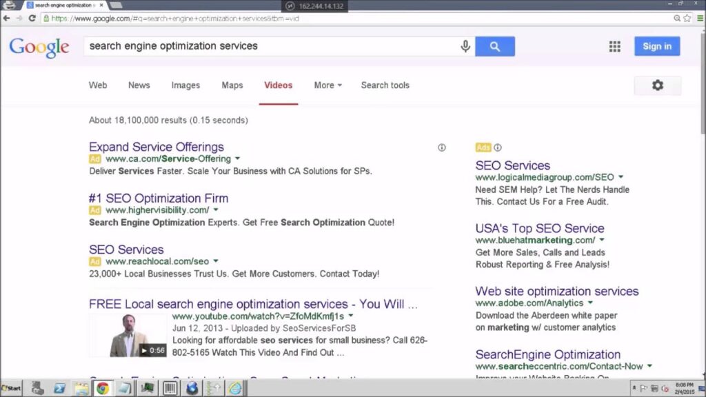
Task: Click the address bar URL field
Action: pyautogui.click(x=356, y=19)
